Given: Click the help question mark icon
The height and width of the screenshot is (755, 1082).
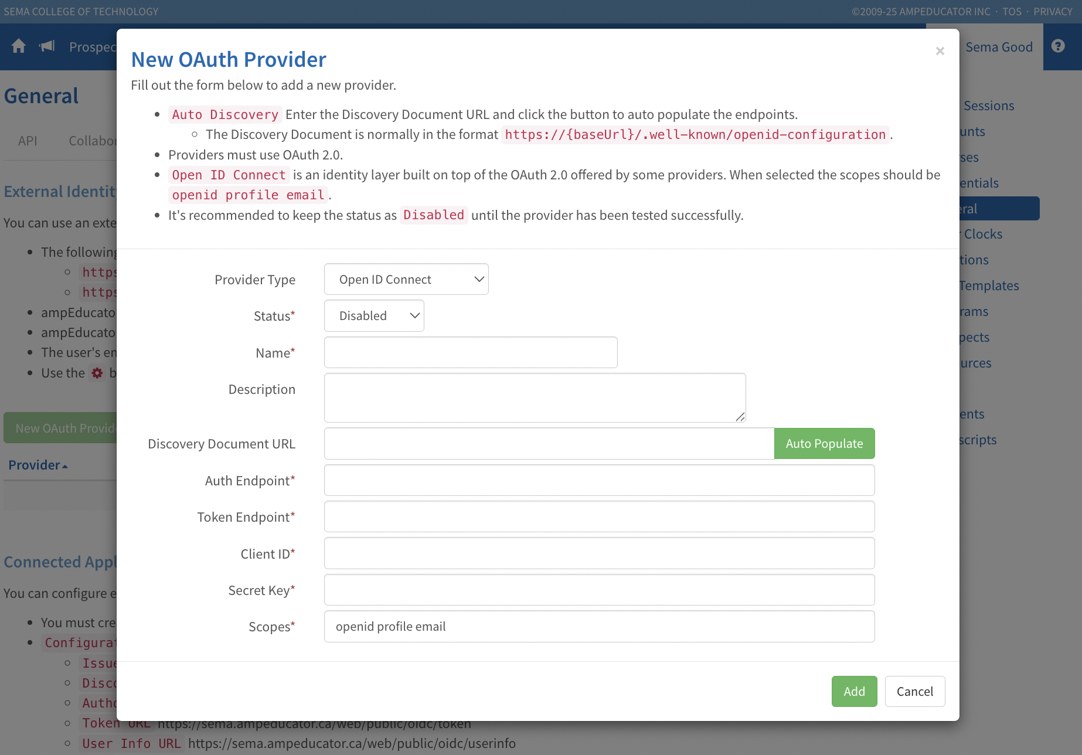Looking at the screenshot, I should point(1058,46).
